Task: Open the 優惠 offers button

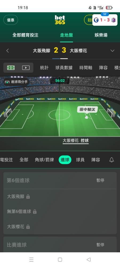Action: tap(11, 20)
